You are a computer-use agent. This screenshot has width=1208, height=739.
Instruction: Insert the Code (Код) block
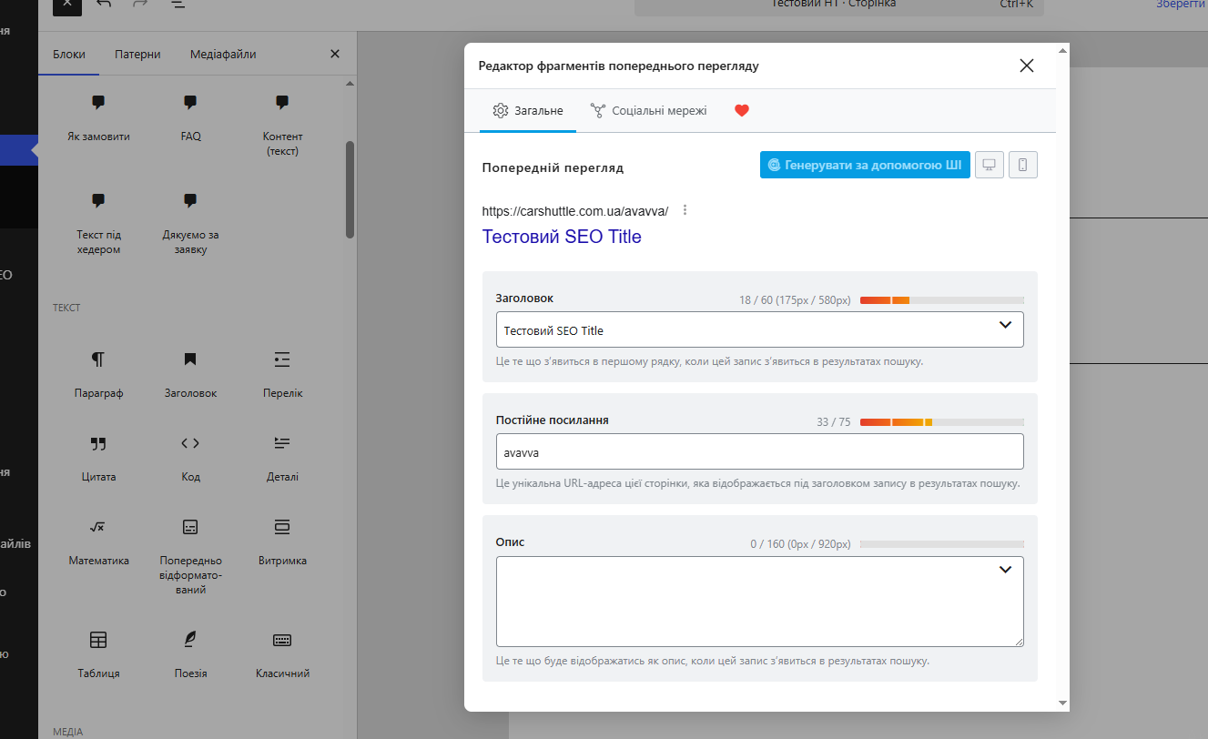tap(190, 458)
